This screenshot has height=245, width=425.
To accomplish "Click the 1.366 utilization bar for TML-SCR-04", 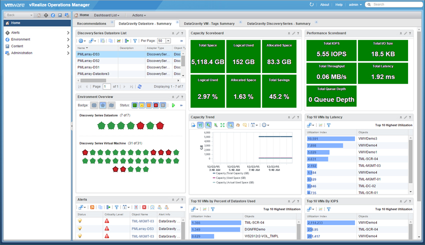I will [216, 223].
